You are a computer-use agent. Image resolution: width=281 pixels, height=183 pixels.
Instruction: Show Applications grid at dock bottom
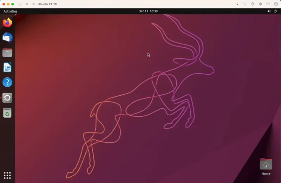click(x=7, y=175)
